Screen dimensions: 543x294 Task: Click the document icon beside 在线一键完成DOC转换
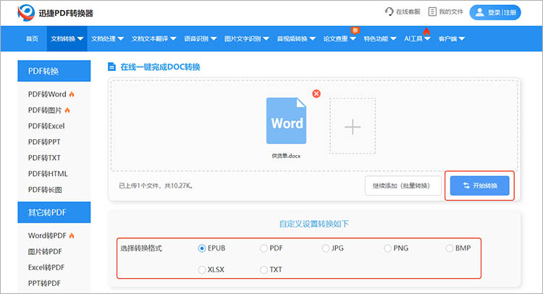pos(111,67)
